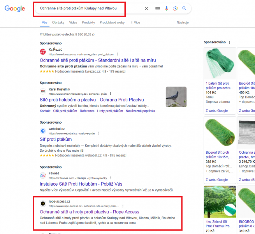This screenshot has width=255, height=234.
Task: Open the Produkty tab
Action: coord(88,23)
